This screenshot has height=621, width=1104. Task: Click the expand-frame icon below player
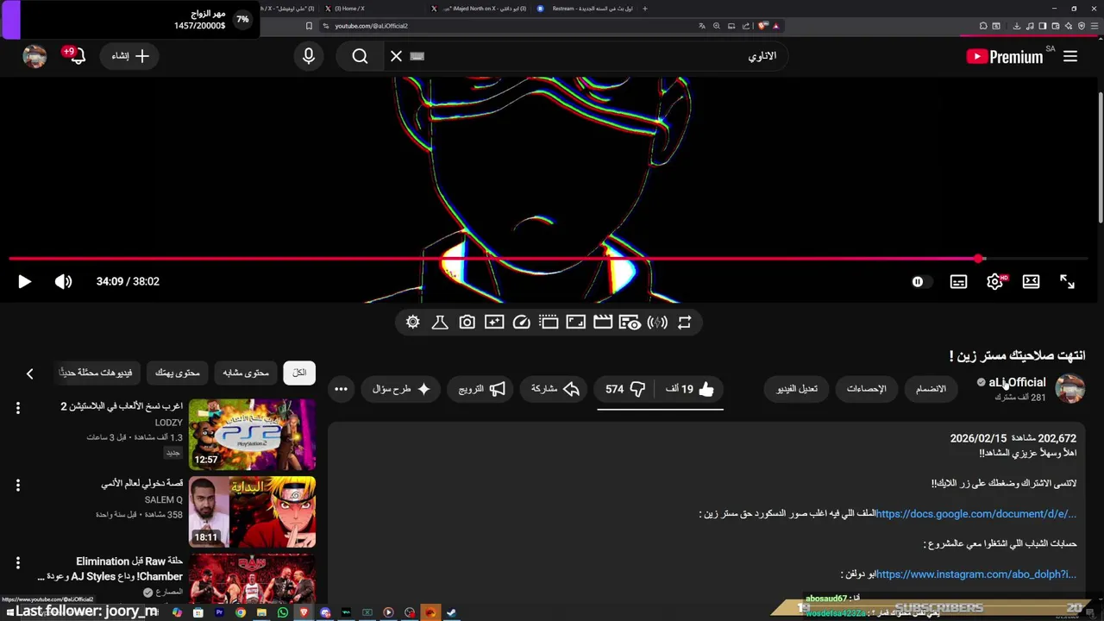tap(576, 322)
